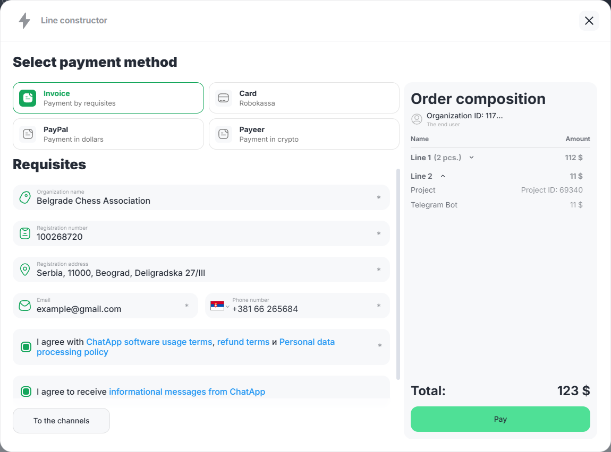Choose Payeer payment in crypto

tap(304, 134)
